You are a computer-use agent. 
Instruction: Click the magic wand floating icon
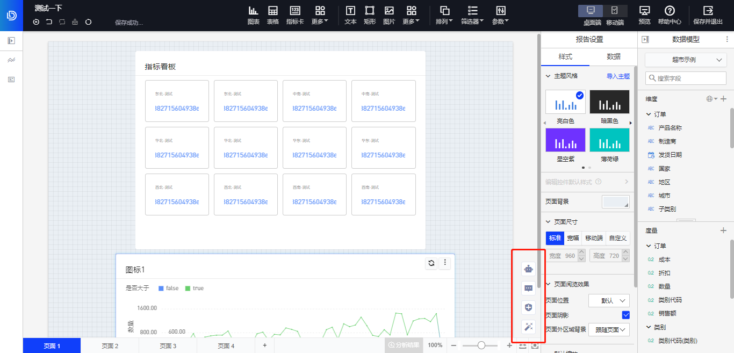[x=529, y=326]
